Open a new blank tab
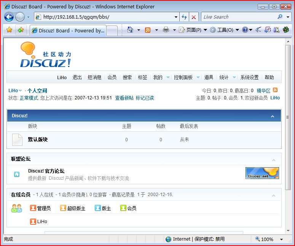 click(112, 31)
